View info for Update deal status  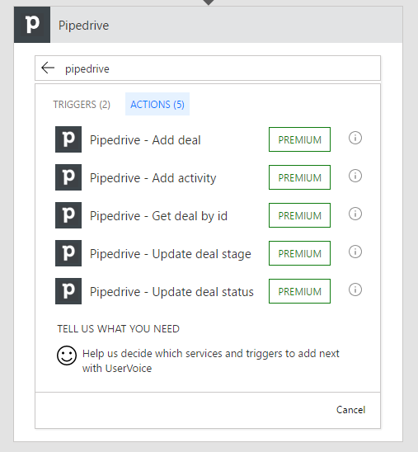355,290
